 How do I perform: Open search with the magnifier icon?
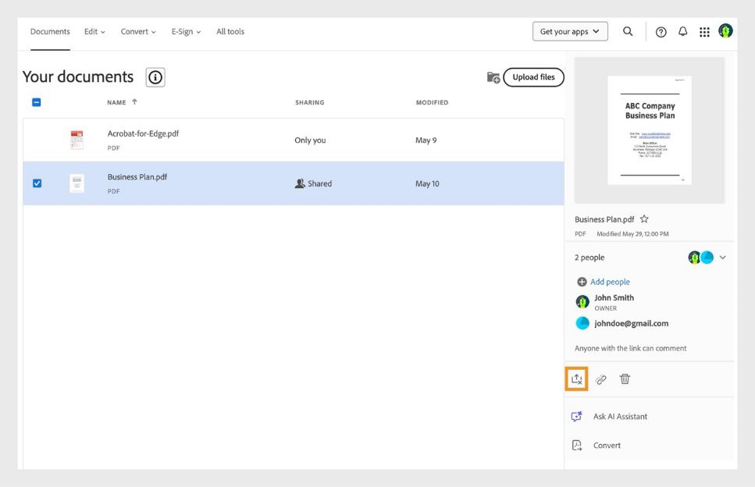(x=628, y=31)
